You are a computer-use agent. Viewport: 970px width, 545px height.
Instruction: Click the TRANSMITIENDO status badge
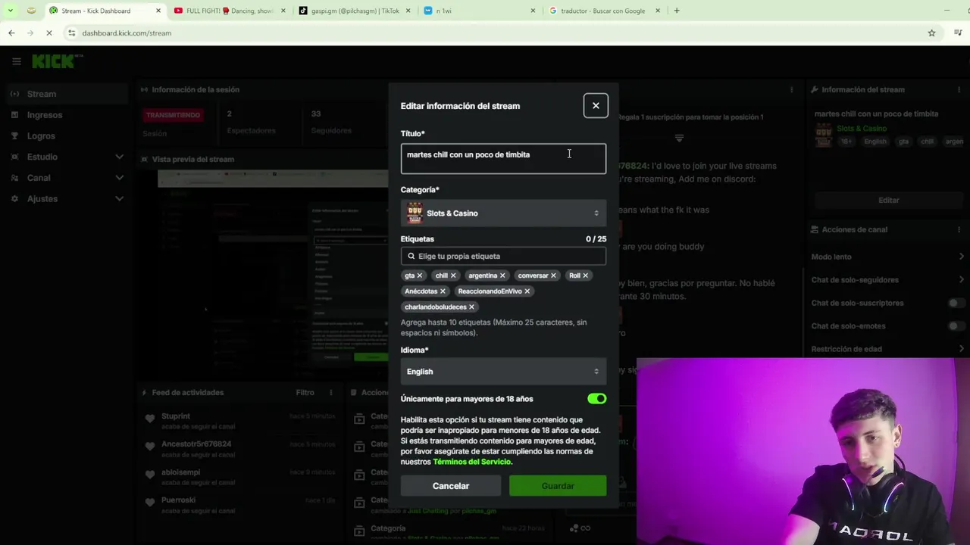[x=174, y=115]
